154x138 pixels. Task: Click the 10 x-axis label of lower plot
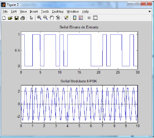click(137, 126)
